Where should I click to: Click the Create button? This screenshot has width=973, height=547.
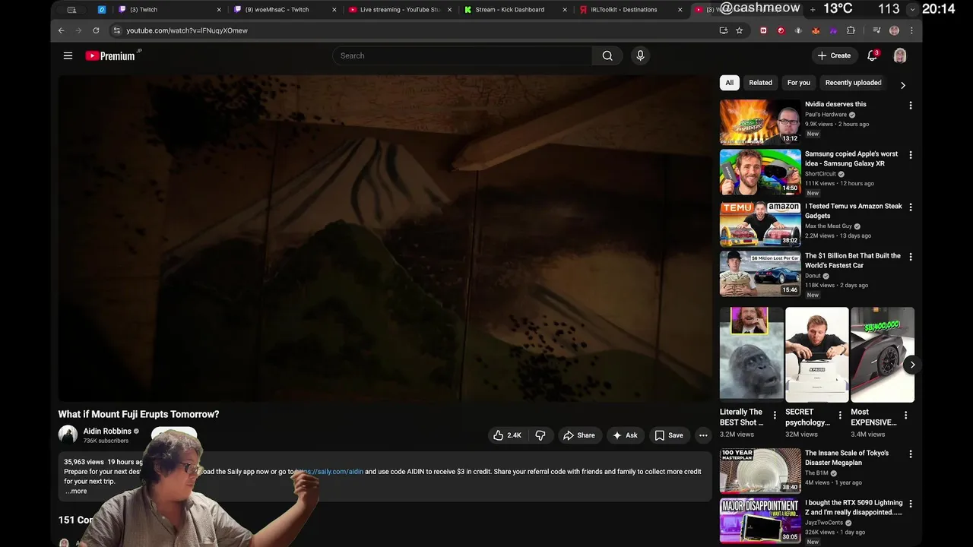point(834,55)
